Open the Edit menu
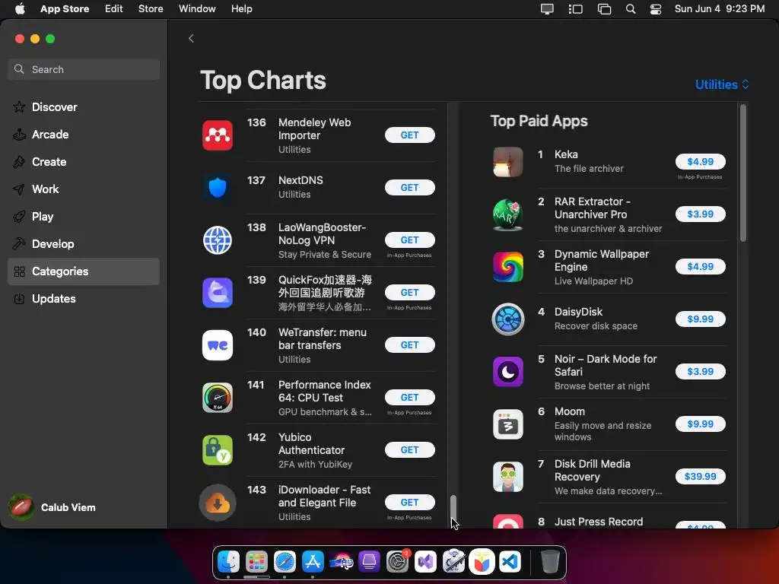This screenshot has height=584, width=779. (114, 9)
